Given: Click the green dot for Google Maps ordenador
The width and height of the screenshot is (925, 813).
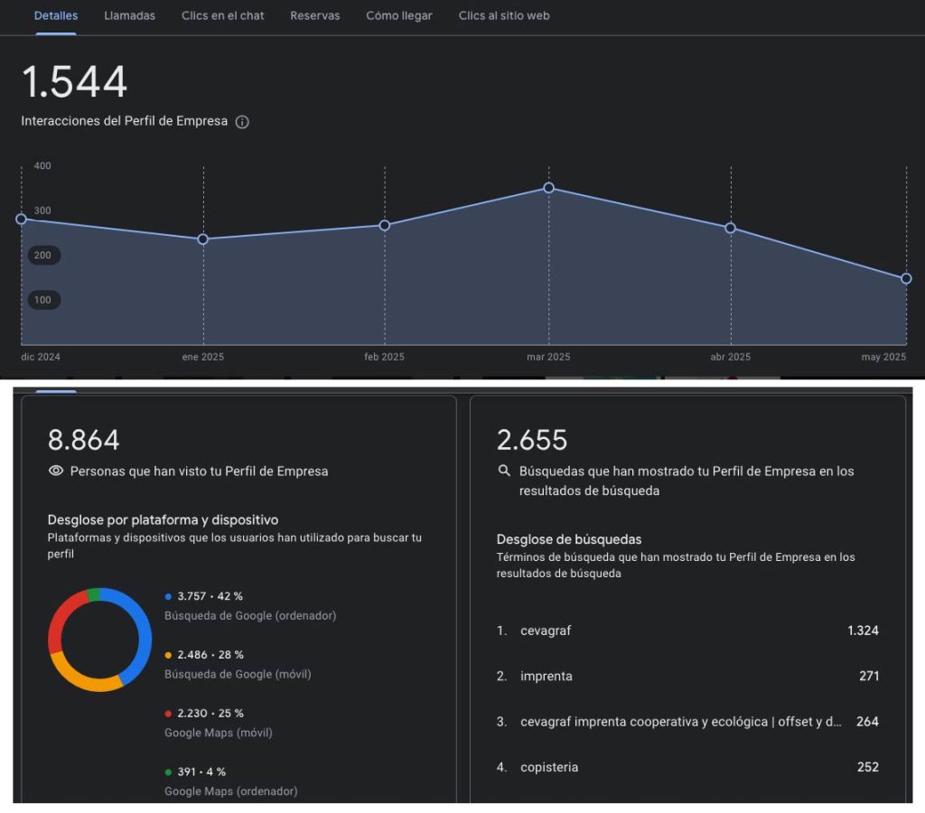Looking at the screenshot, I should click(x=168, y=772).
